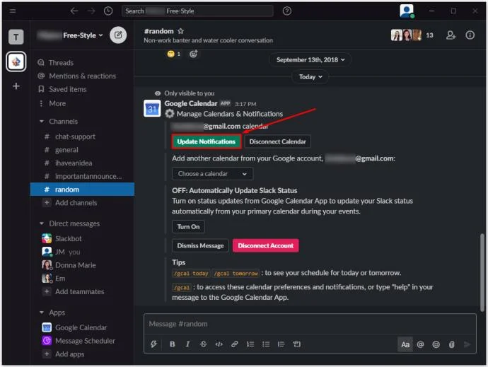Click the Search Free-Style search bar

pos(197,11)
